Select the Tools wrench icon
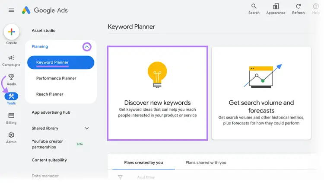This screenshot has height=183, width=324. tap(11, 96)
